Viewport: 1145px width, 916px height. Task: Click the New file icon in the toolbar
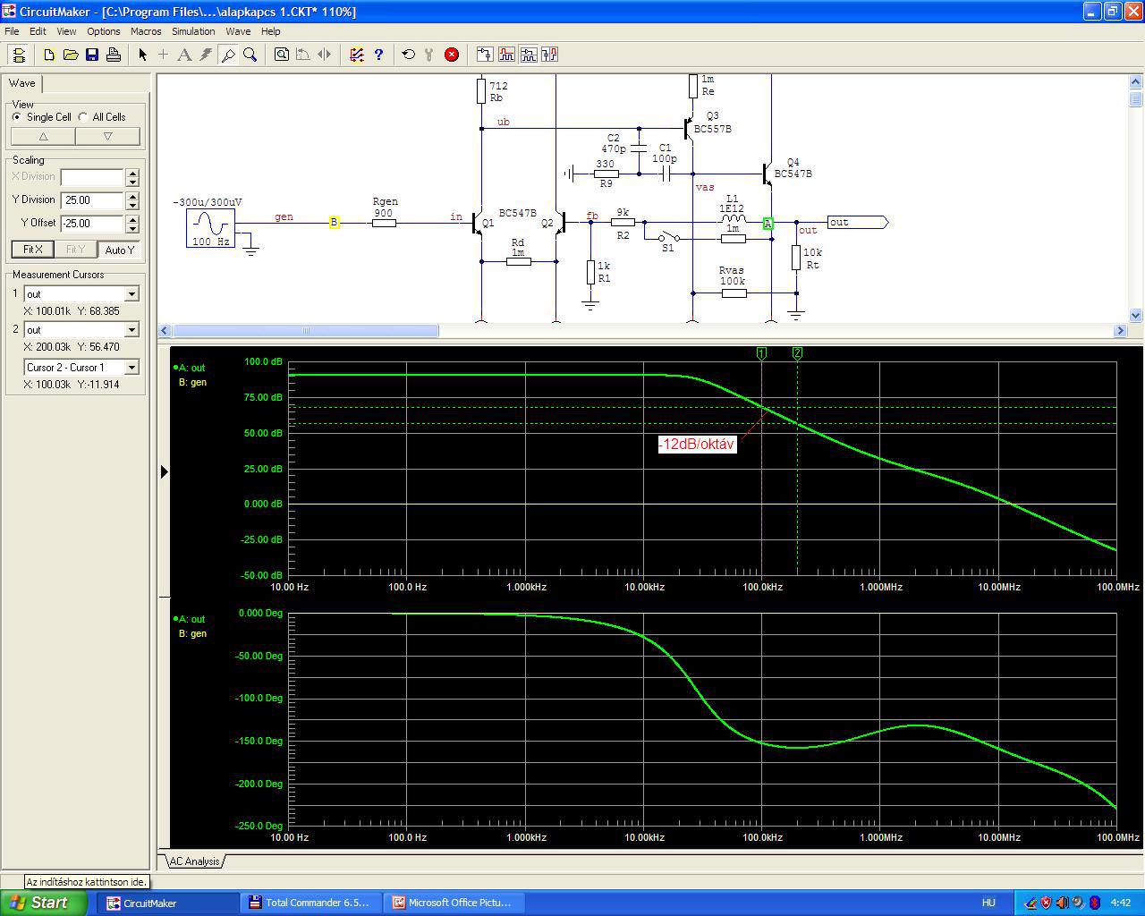pyautogui.click(x=49, y=55)
